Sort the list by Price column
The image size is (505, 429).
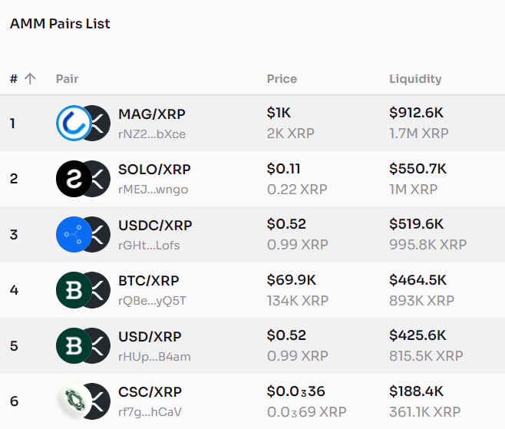click(x=282, y=78)
